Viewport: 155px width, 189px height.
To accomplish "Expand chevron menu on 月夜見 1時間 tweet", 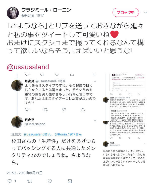I will tap(95, 81).
